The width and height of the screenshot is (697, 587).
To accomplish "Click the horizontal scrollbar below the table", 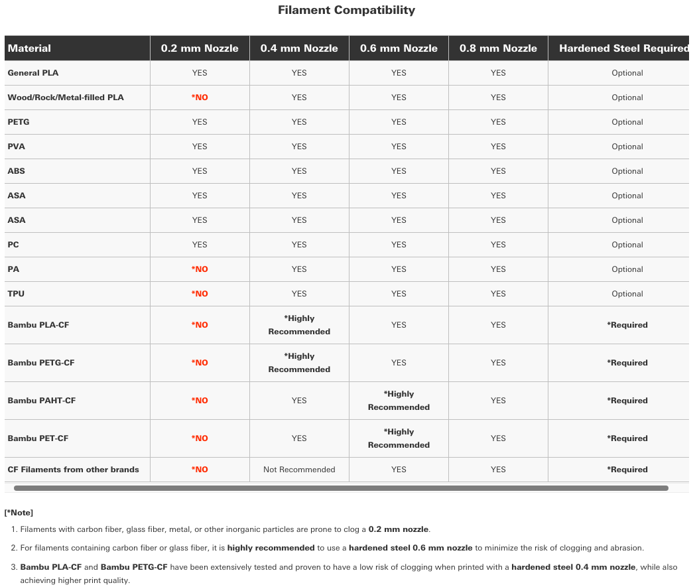I will (341, 488).
